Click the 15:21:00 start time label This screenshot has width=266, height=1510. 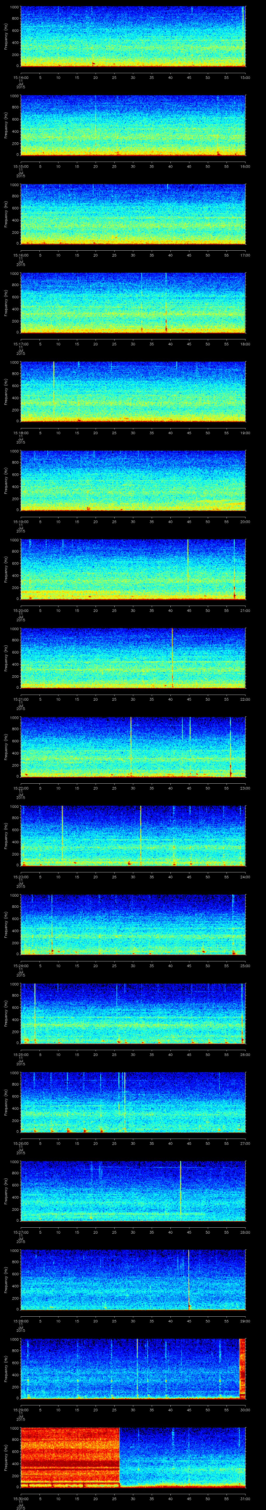tap(21, 699)
